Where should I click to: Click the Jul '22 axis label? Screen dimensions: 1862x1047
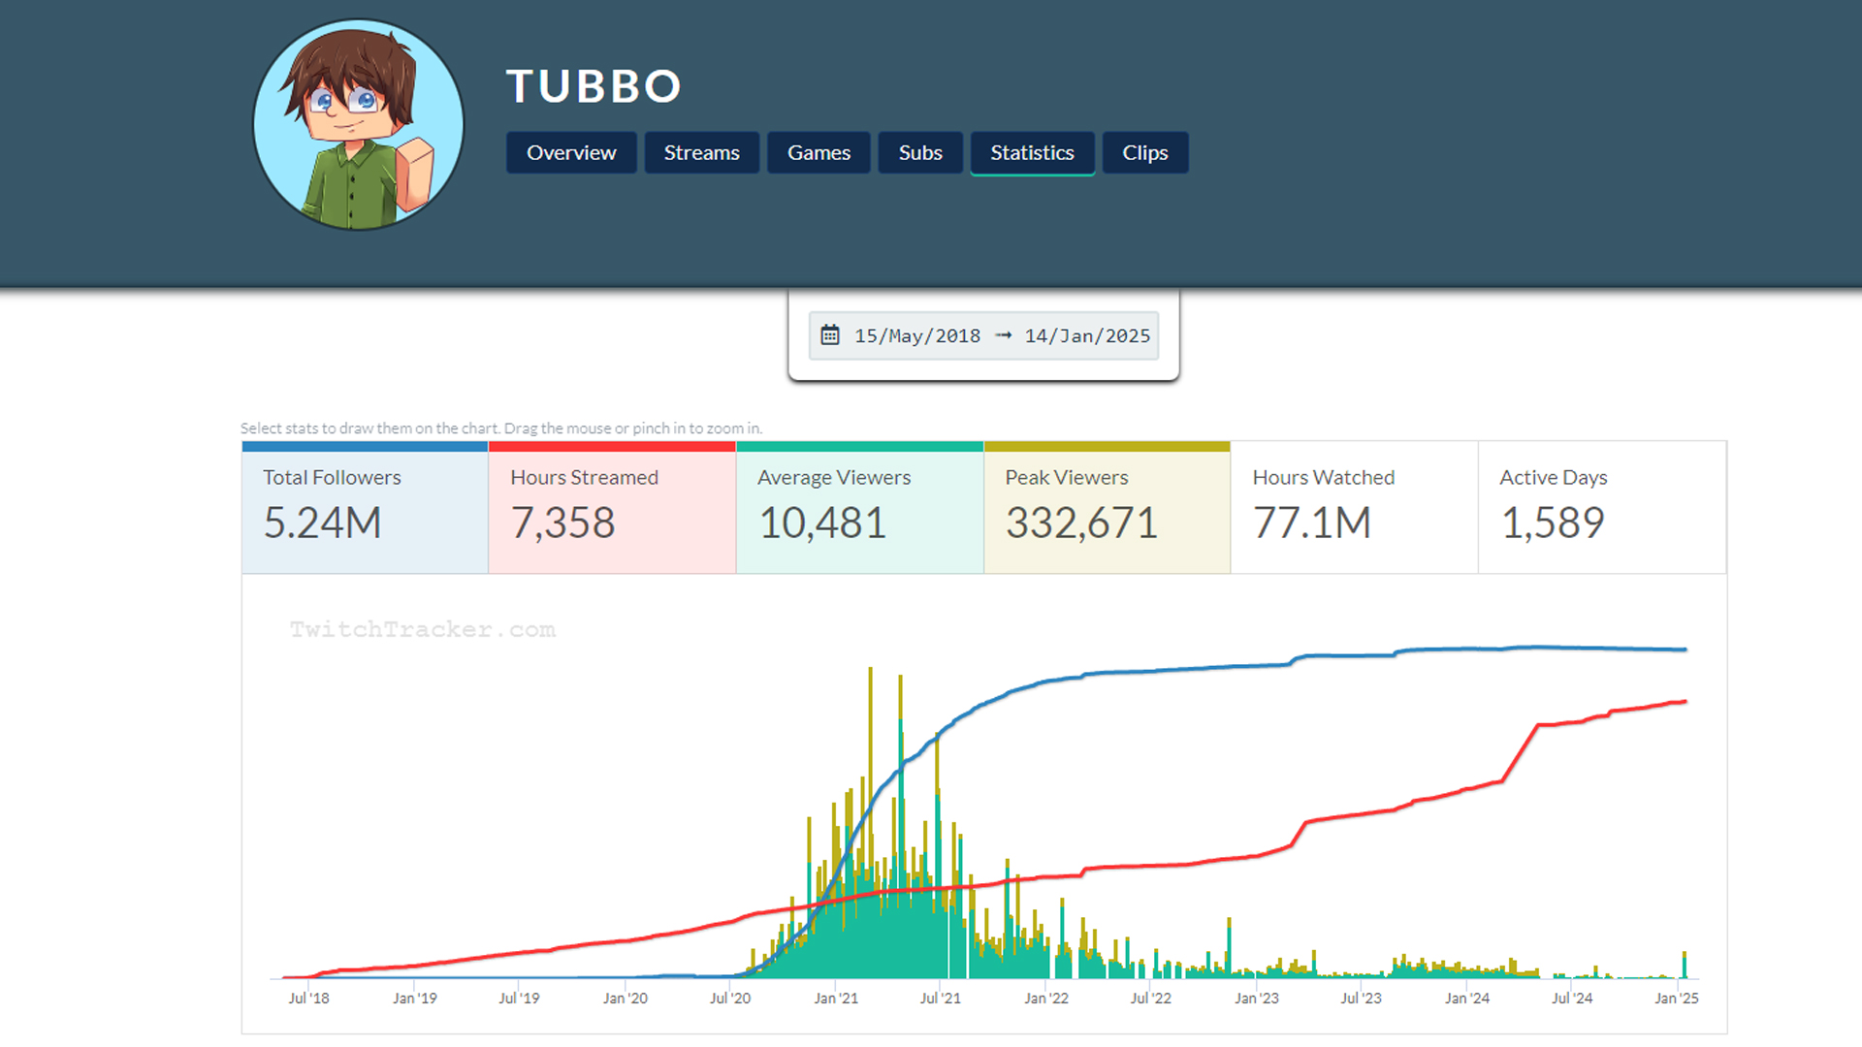1151,998
